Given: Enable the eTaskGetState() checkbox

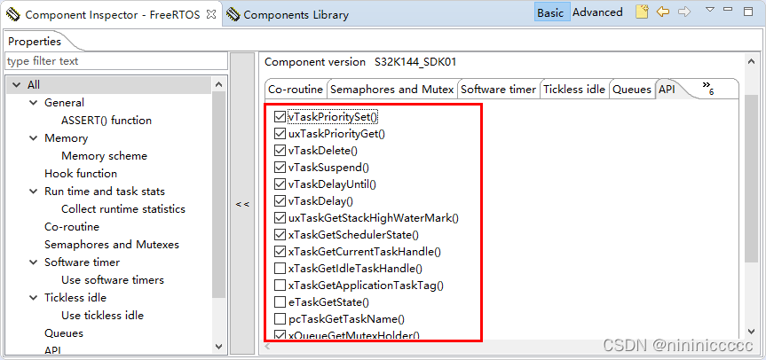Looking at the screenshot, I should tap(280, 302).
